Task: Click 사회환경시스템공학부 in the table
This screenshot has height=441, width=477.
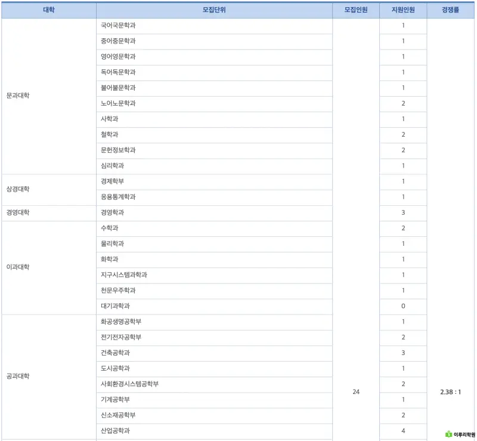Action: pyautogui.click(x=130, y=384)
